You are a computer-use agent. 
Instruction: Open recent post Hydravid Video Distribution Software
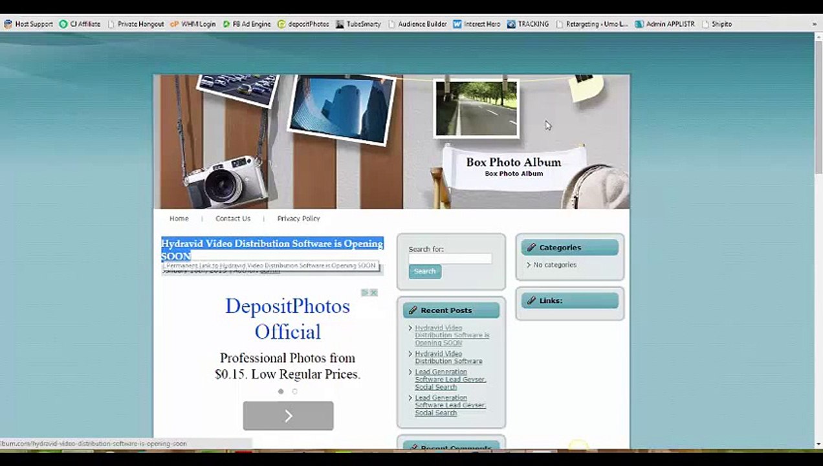point(448,357)
